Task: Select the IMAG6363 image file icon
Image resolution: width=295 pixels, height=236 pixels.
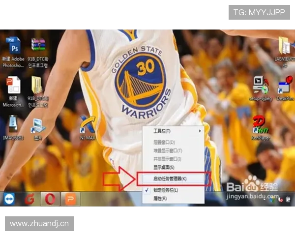Action: [x=13, y=124]
